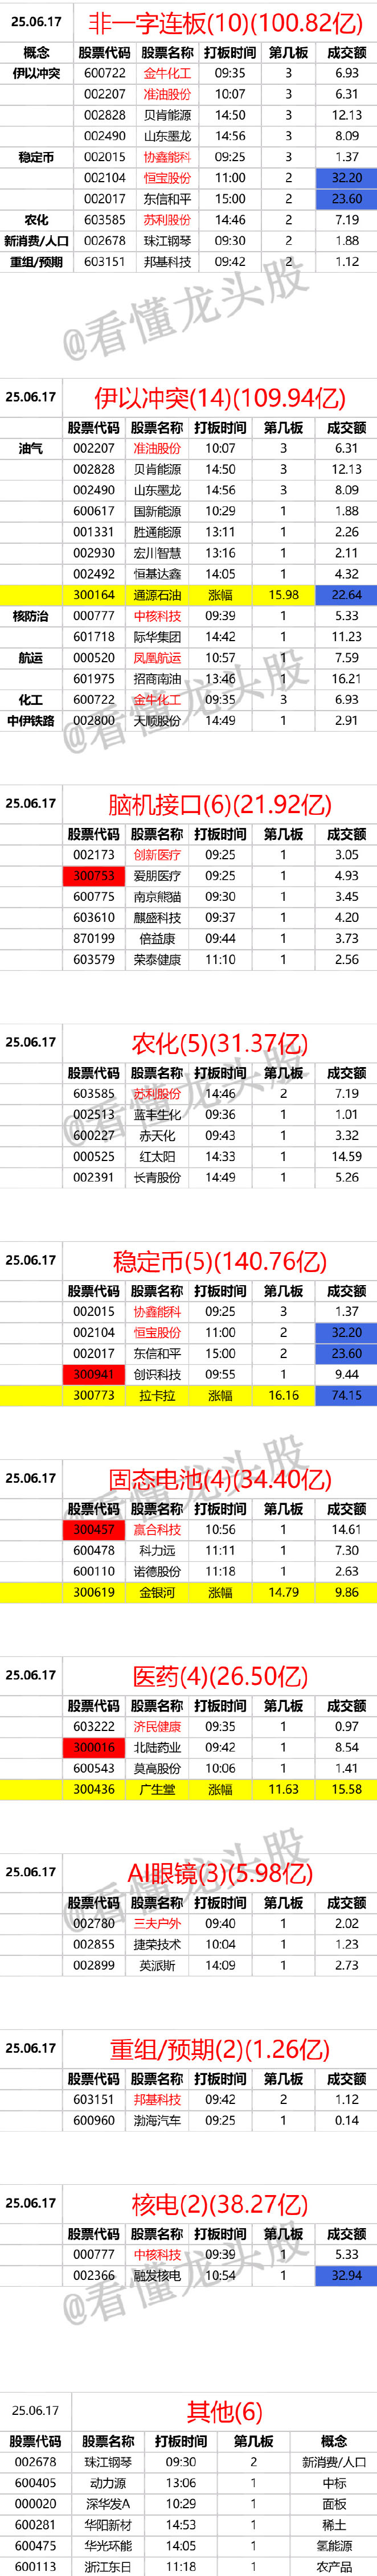Select stock name 浙江东日
Screen dimensions: 377x2576
coord(108,2568)
